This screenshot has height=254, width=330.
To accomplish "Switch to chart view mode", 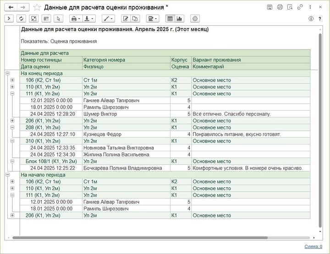I will coord(179,19).
